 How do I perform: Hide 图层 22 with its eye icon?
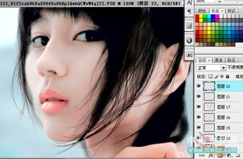[x=199, y=86]
